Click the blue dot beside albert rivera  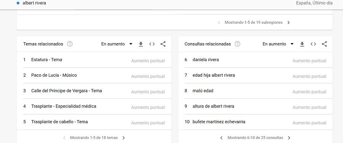[x=18, y=3]
